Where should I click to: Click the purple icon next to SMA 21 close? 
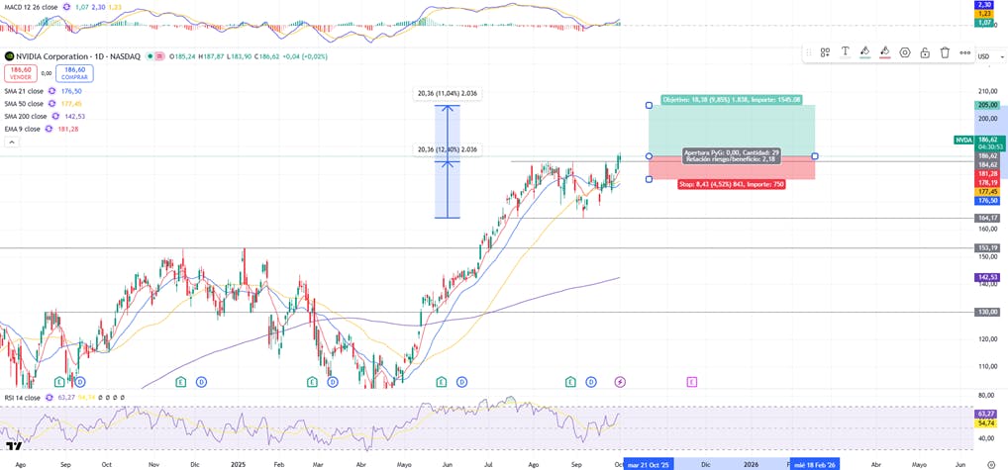[x=51, y=91]
